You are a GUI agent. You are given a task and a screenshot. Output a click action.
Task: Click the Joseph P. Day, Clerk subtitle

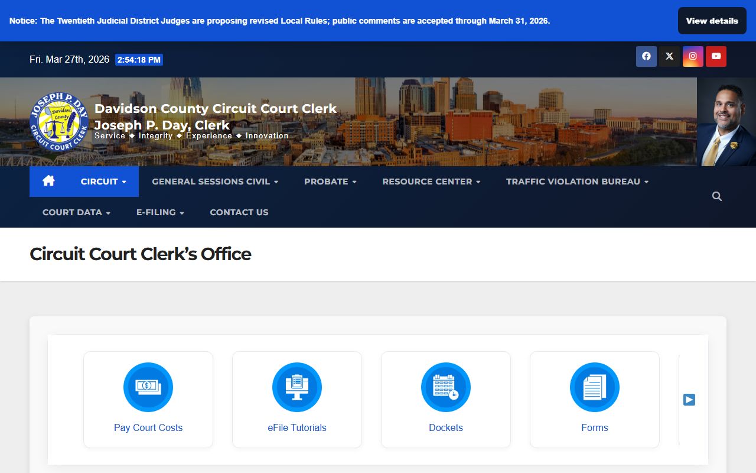click(162, 125)
